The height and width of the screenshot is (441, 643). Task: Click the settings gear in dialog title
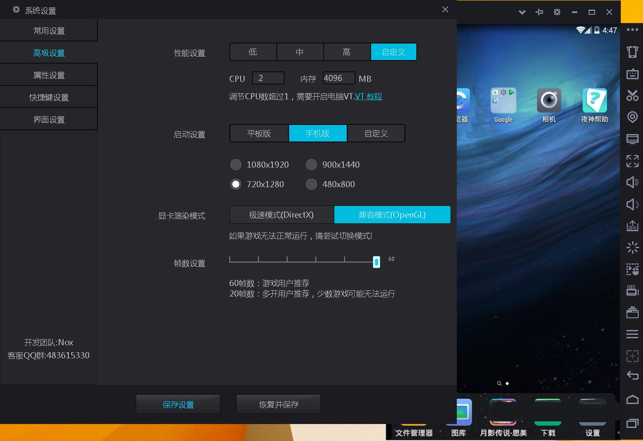pos(16,10)
